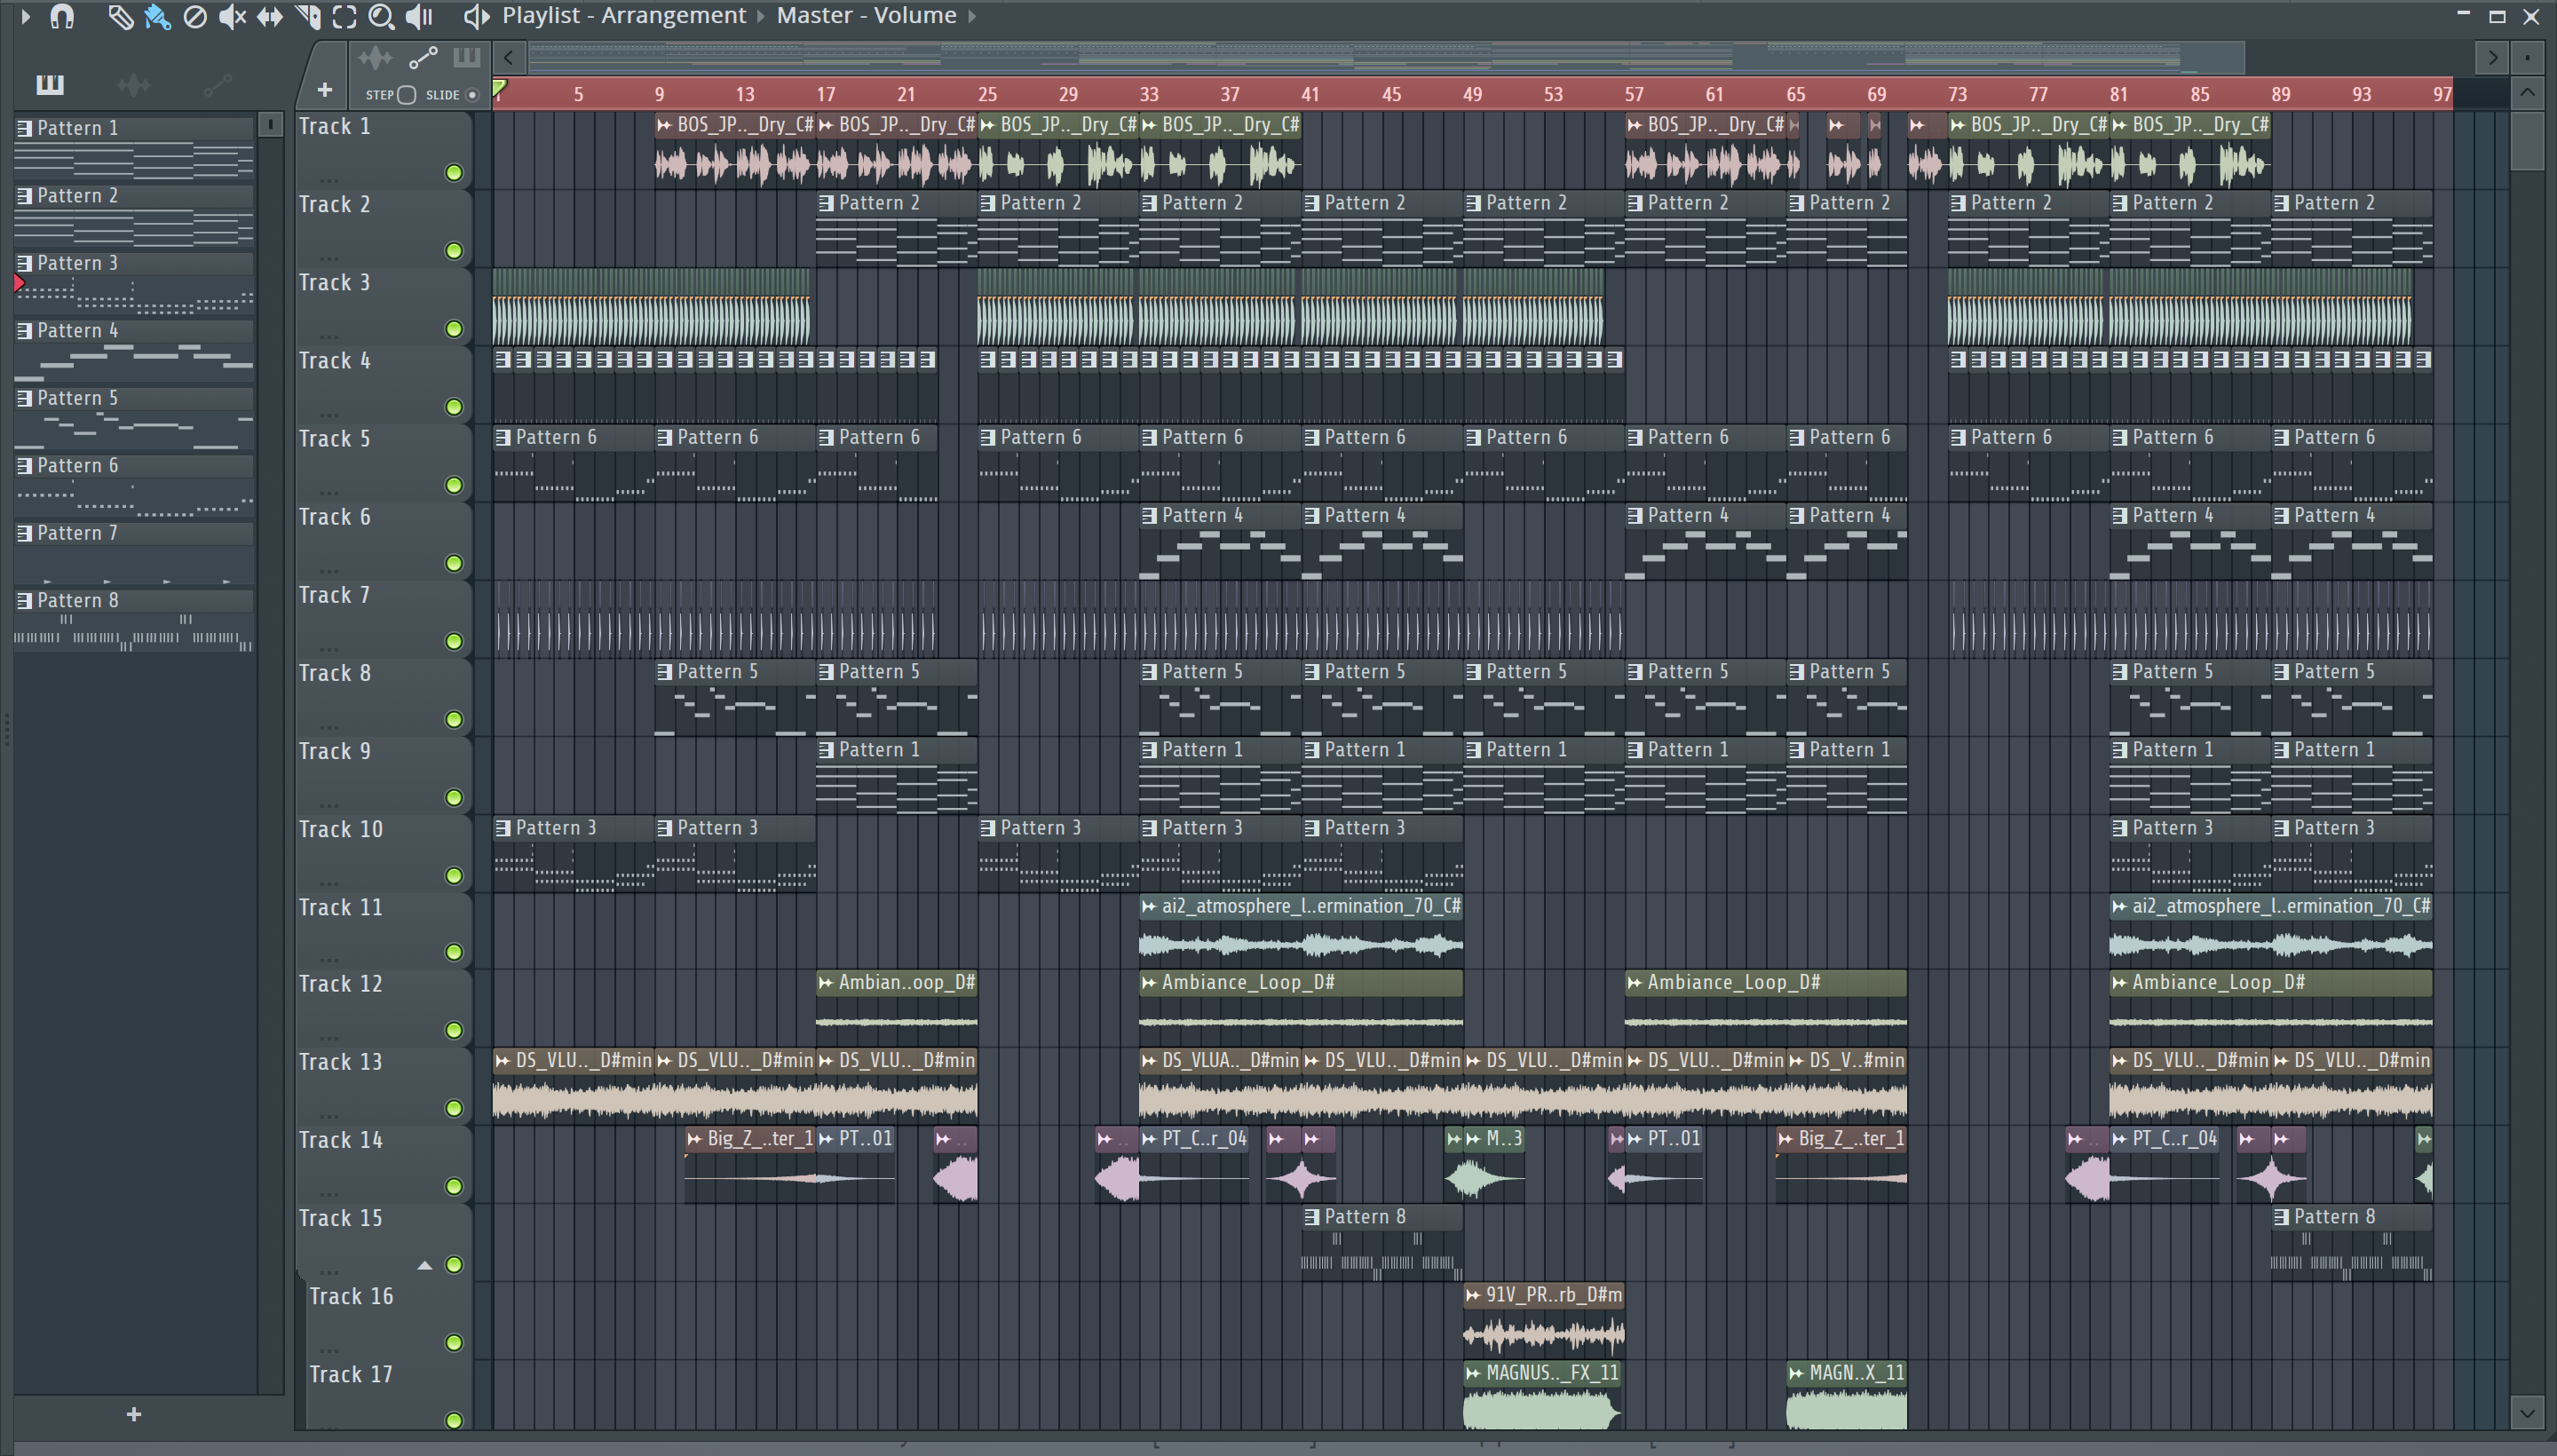The width and height of the screenshot is (2557, 1456).
Task: Open the small menu button right of overview
Action: click(2527, 58)
